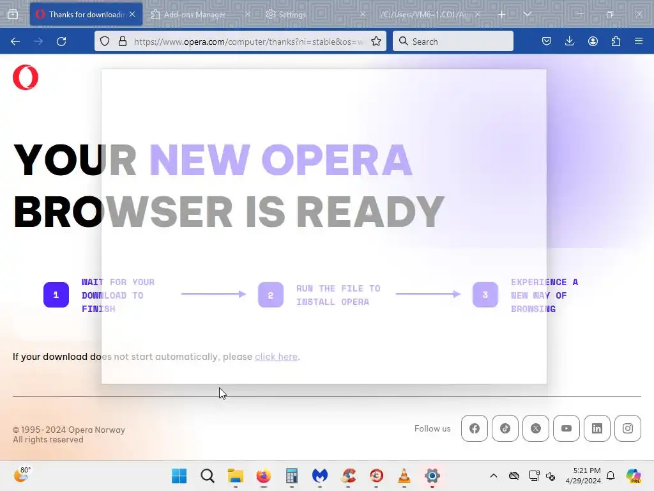Open tracking protection shield icon

pos(105,42)
